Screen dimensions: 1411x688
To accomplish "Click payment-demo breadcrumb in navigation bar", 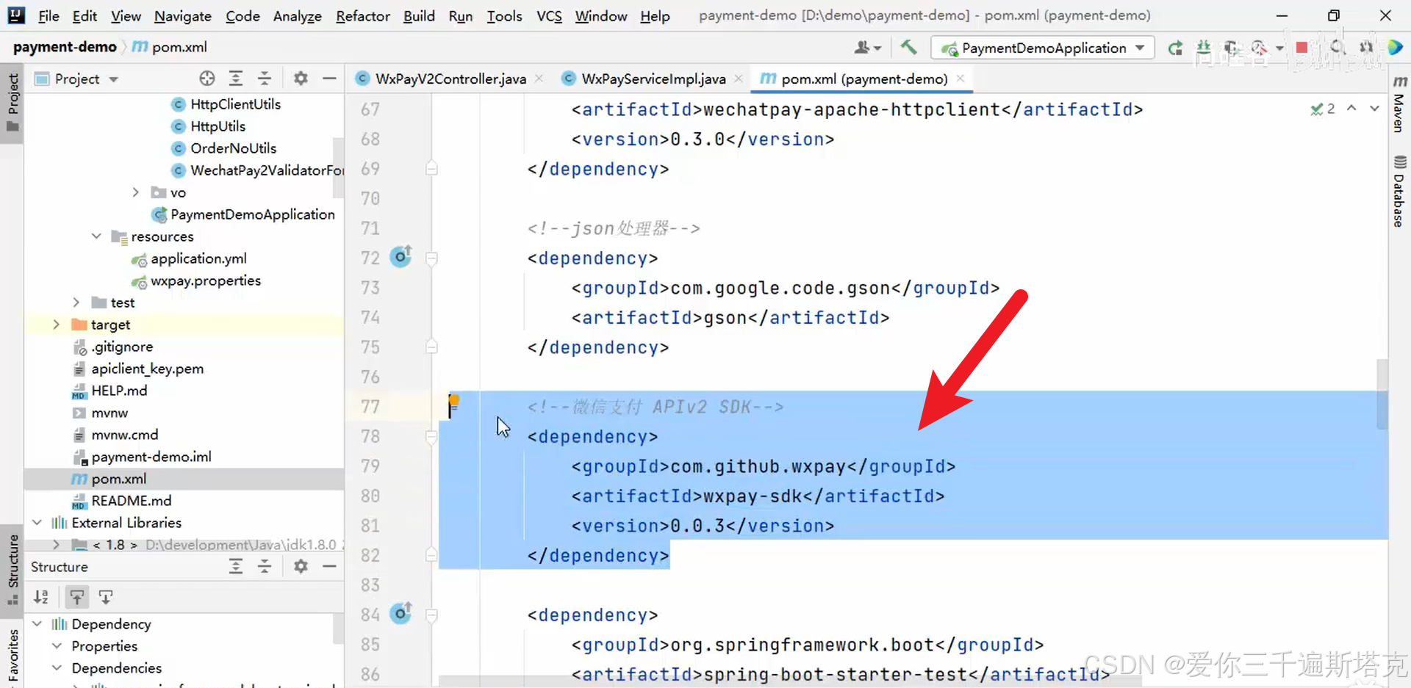I will (65, 47).
